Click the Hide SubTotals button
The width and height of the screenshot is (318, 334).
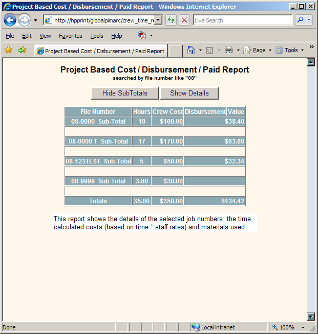pos(125,93)
